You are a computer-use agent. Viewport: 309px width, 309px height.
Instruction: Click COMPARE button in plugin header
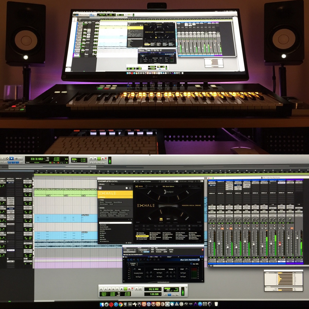(x=146, y=252)
